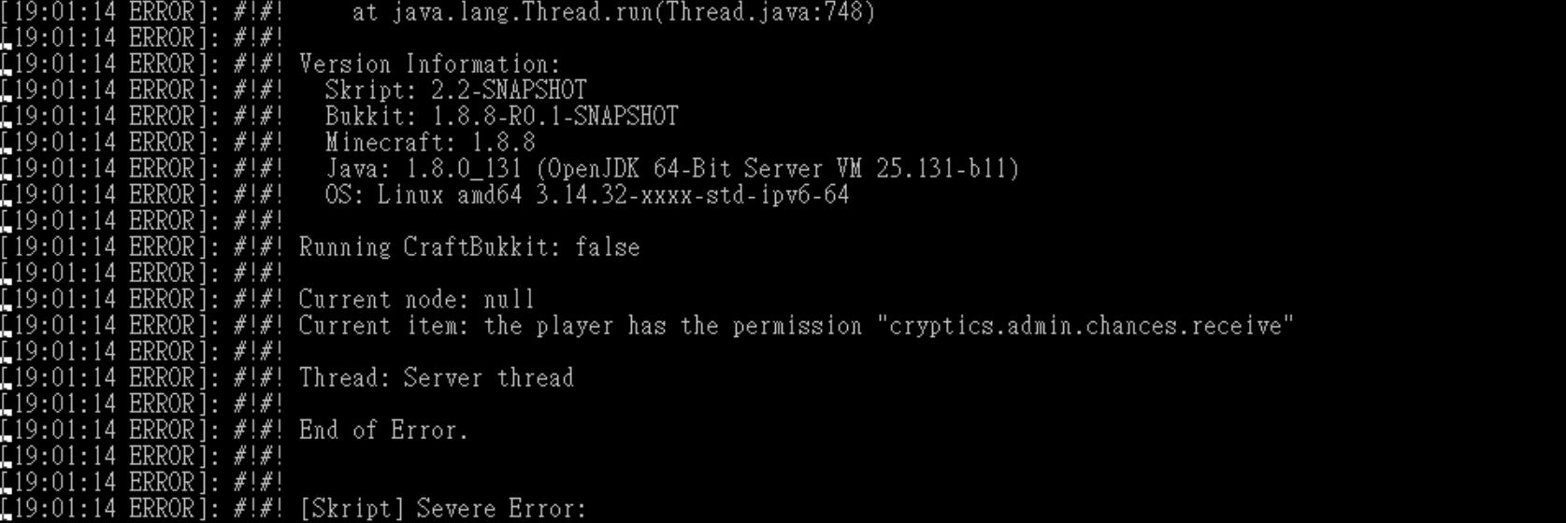Image resolution: width=1566 pixels, height=523 pixels.
Task: Click 'Current item: the player has' text
Action: pos(481,326)
